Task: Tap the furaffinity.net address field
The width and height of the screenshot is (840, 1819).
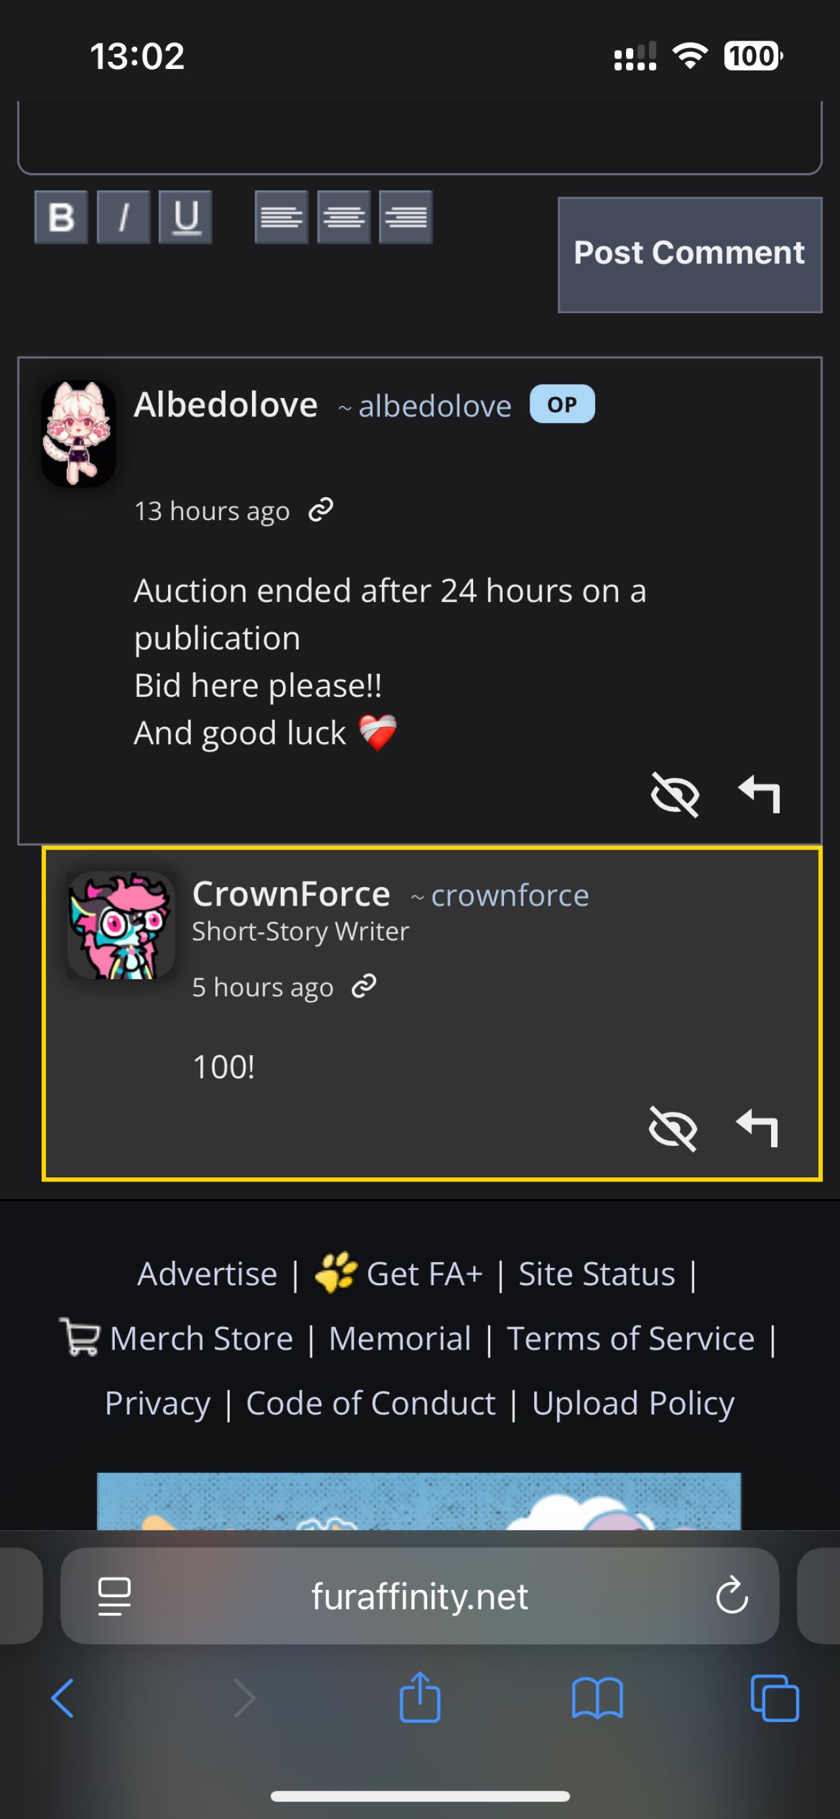Action: pos(419,1596)
